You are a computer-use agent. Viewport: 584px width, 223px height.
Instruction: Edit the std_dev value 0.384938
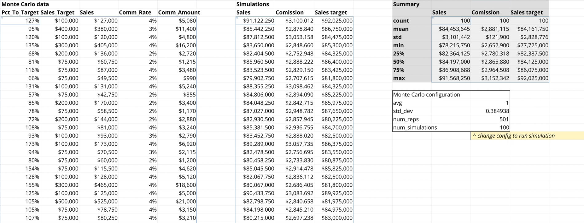tap(490, 111)
